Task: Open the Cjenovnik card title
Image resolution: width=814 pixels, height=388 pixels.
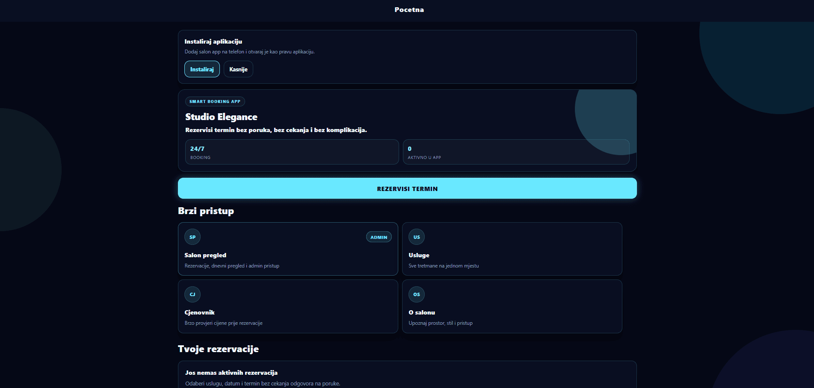Action: (x=199, y=312)
